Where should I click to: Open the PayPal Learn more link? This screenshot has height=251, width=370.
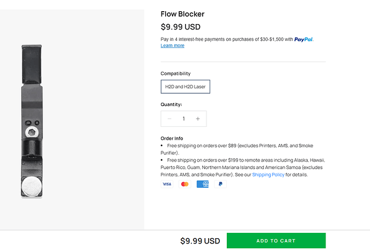coord(173,45)
